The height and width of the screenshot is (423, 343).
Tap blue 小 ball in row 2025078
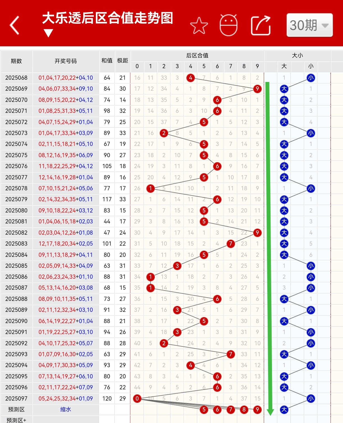(311, 188)
